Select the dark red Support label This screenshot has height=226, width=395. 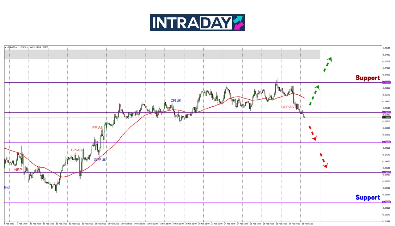tap(368, 78)
